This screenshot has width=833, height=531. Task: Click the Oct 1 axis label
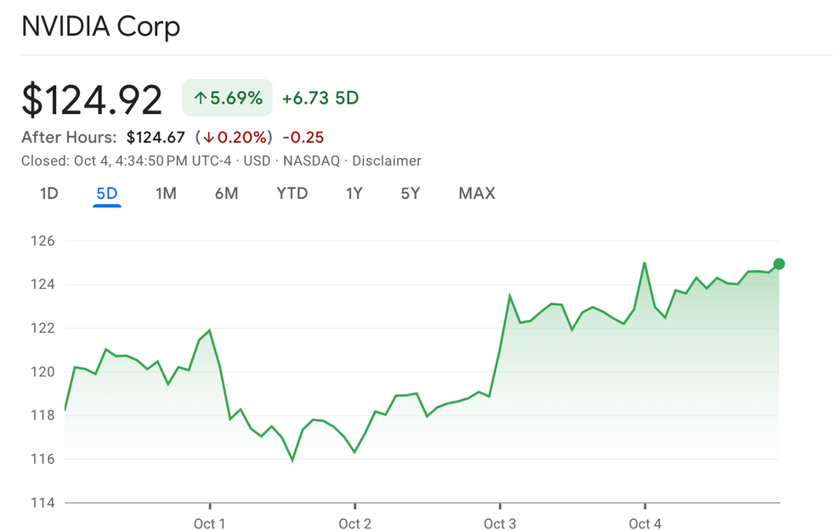click(x=210, y=523)
